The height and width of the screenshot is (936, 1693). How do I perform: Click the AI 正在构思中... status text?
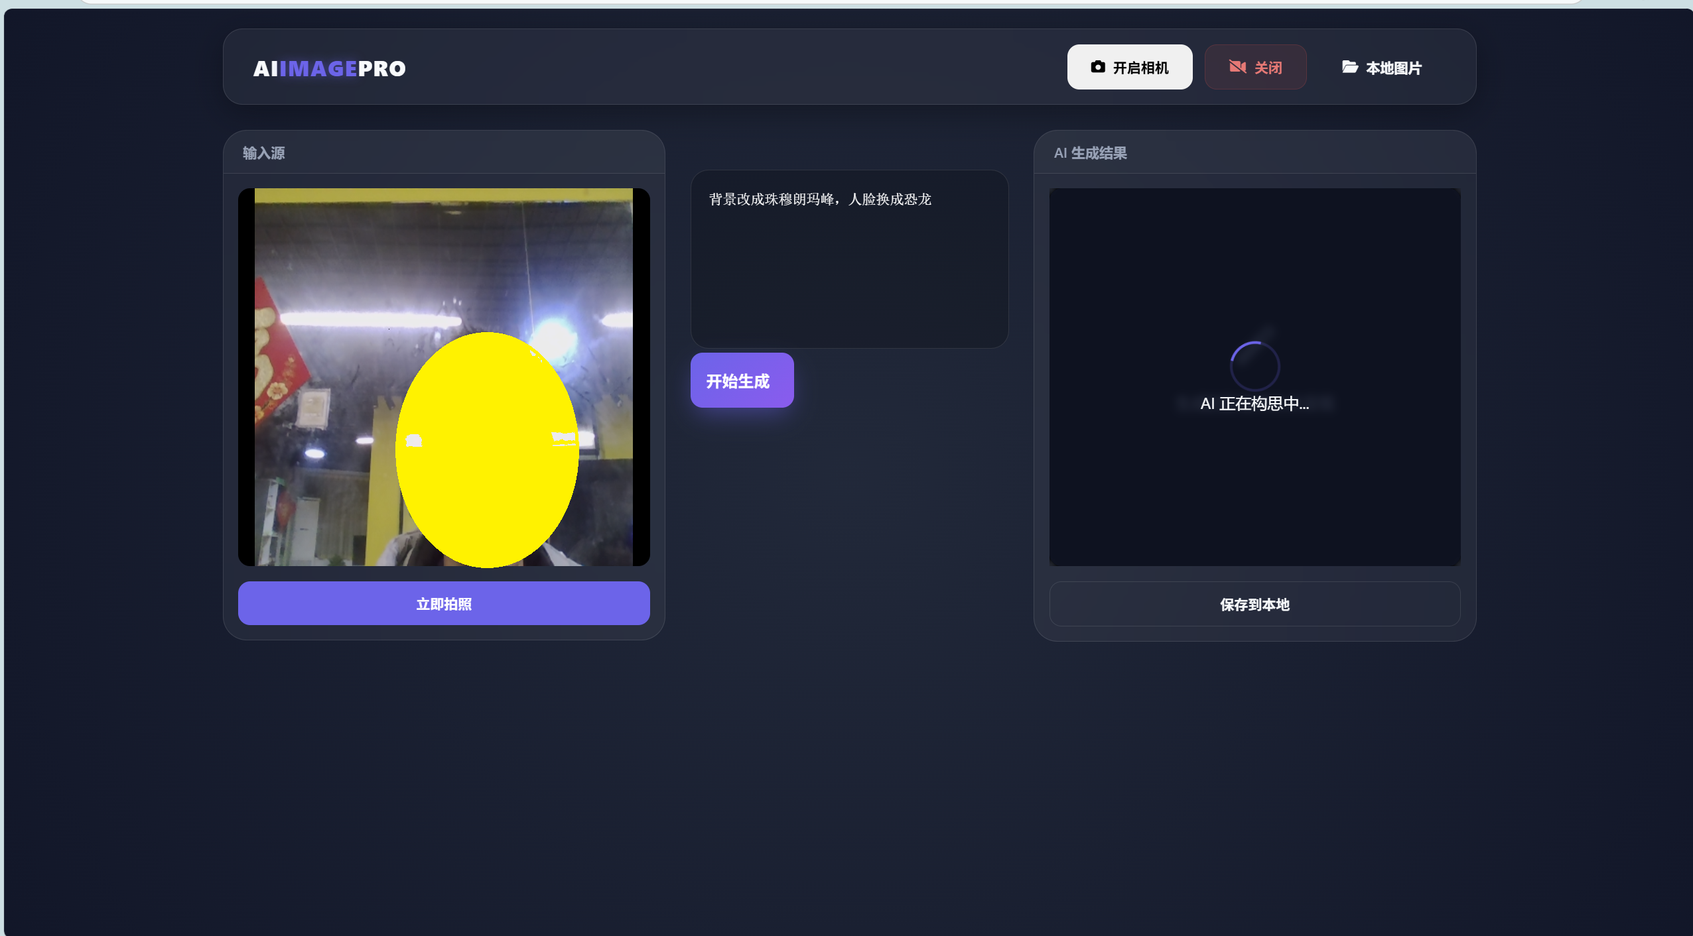(x=1254, y=404)
